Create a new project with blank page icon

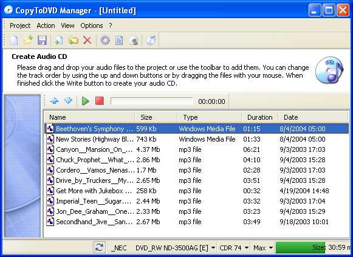pos(14,41)
